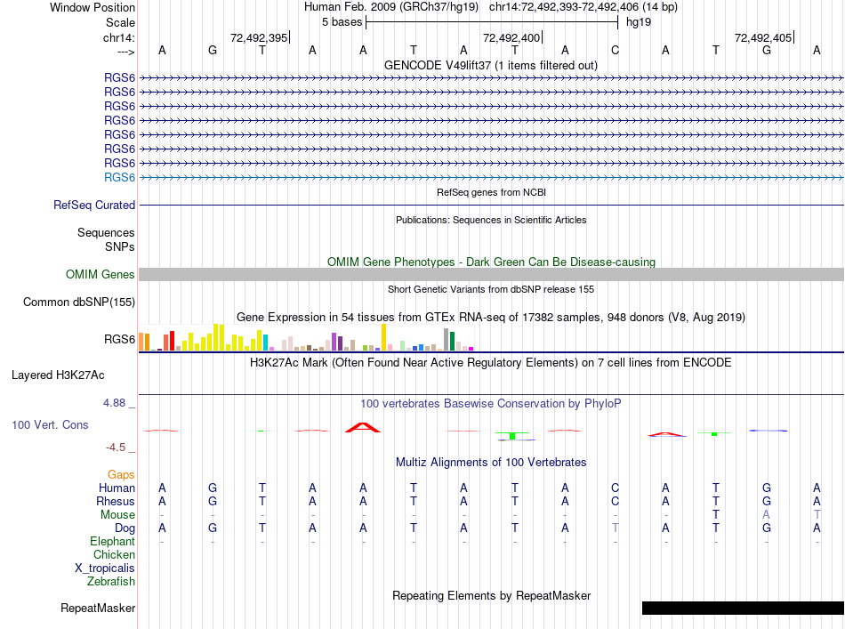Screen dimensions: 845x629
Task: Select the RGS6 label beside the GTEx chart
Action: (x=119, y=339)
